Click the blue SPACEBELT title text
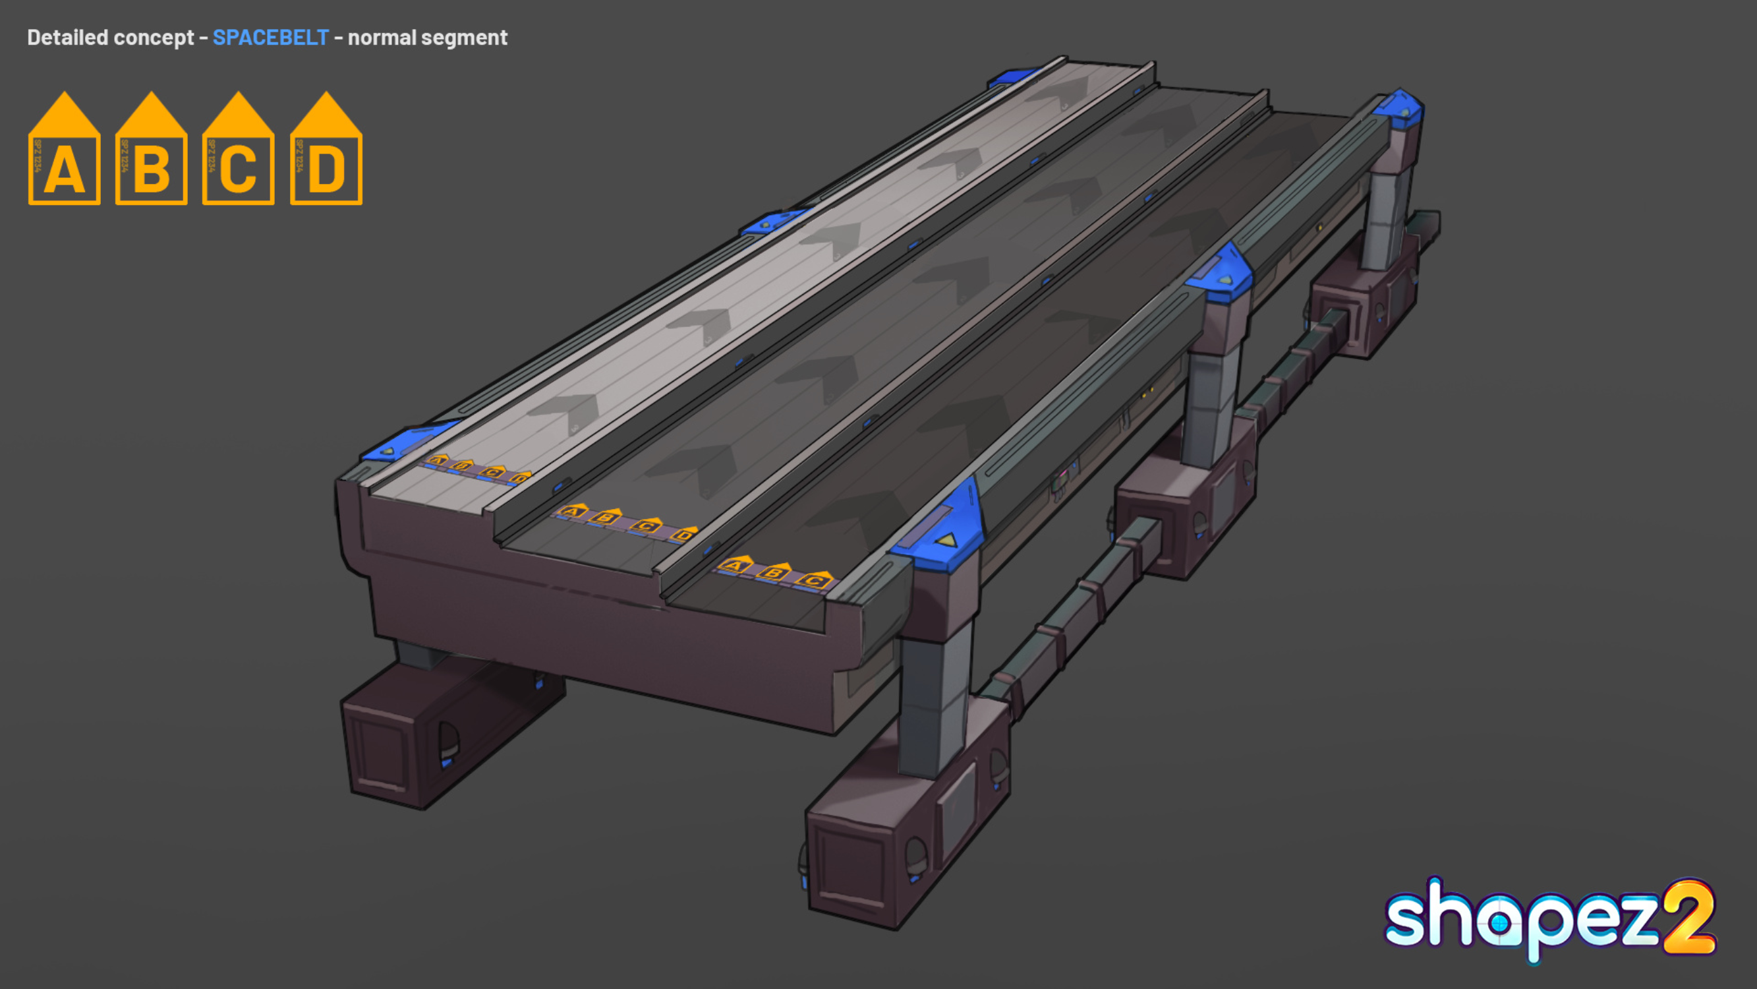The image size is (1757, 989). (270, 37)
